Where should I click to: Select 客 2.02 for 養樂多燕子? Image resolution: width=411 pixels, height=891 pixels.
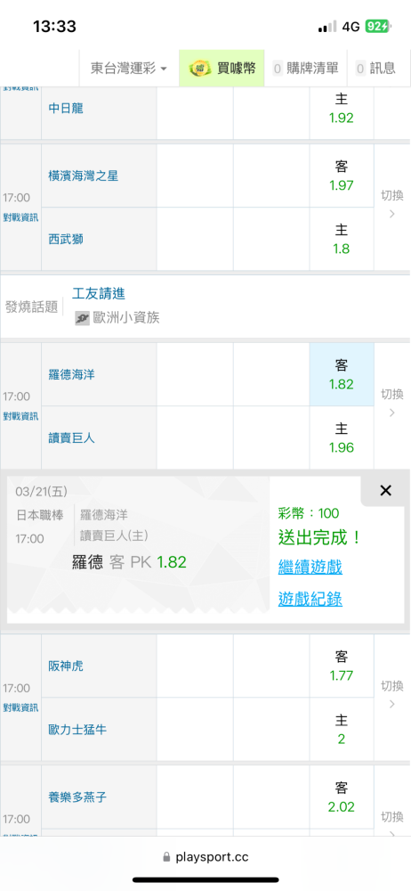click(342, 797)
